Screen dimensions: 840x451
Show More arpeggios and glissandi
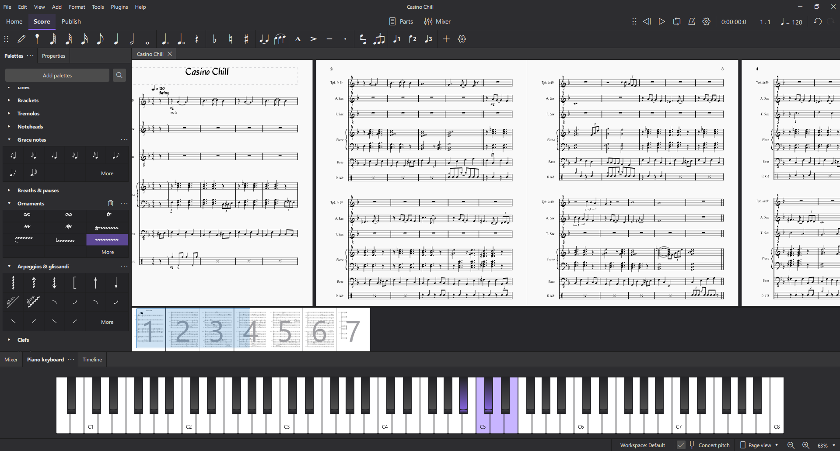coord(107,322)
